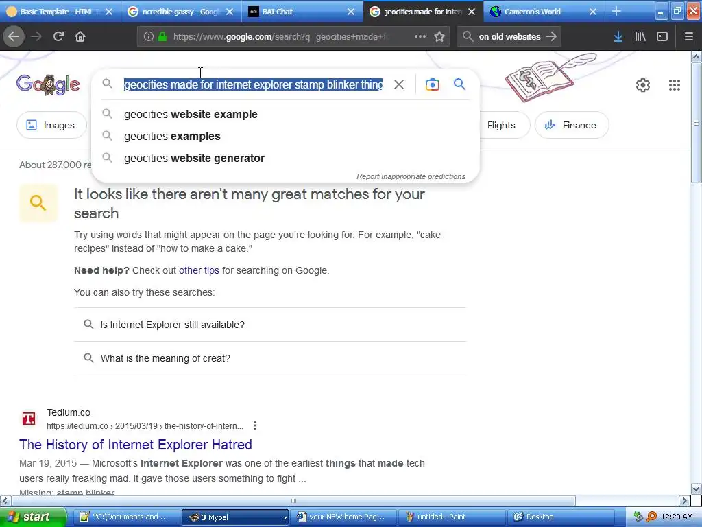Open the library bookshelf icon

640,36
